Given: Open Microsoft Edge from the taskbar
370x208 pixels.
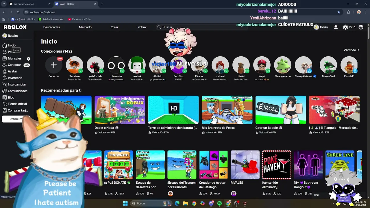Looking at the screenshot, I should click(177, 203).
